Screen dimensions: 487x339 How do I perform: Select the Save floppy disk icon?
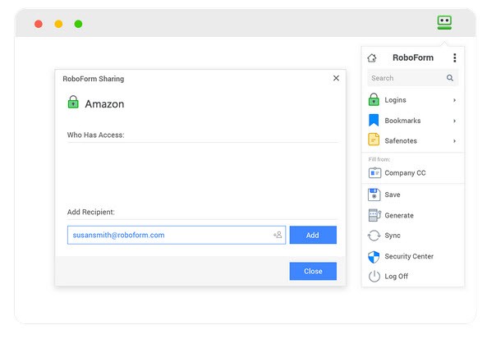click(x=374, y=195)
